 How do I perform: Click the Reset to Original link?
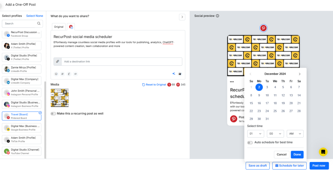[154, 84]
